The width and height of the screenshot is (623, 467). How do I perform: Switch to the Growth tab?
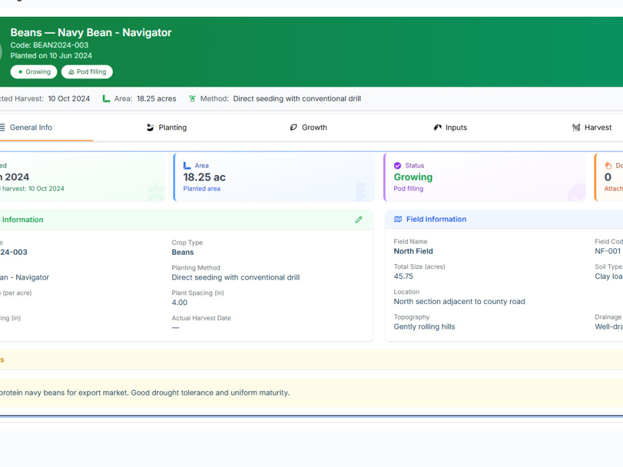(308, 128)
